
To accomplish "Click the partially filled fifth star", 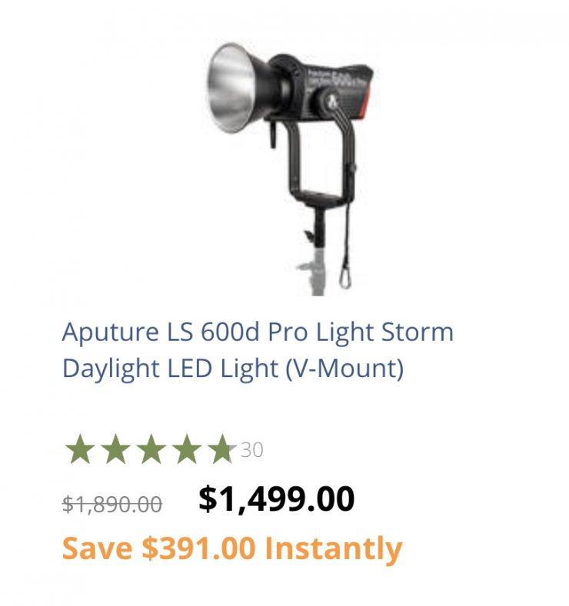I will (222, 449).
